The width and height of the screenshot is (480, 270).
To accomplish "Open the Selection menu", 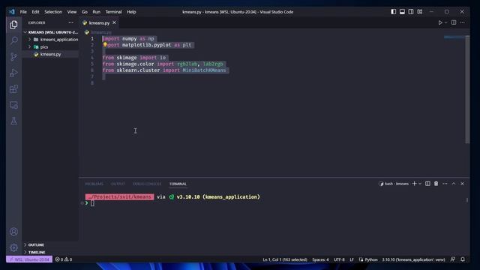I will (x=53, y=12).
